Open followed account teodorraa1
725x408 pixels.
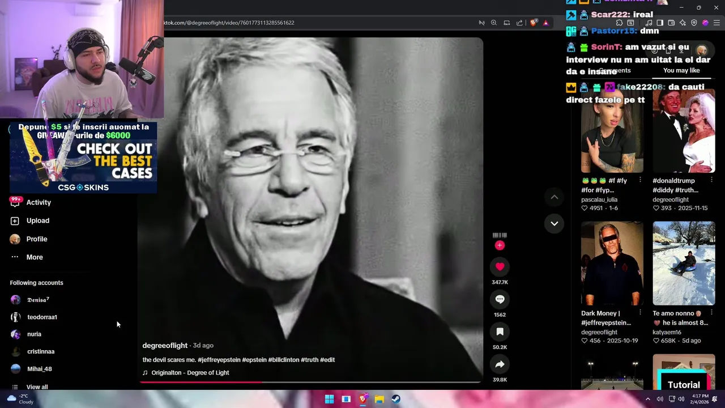click(x=42, y=317)
